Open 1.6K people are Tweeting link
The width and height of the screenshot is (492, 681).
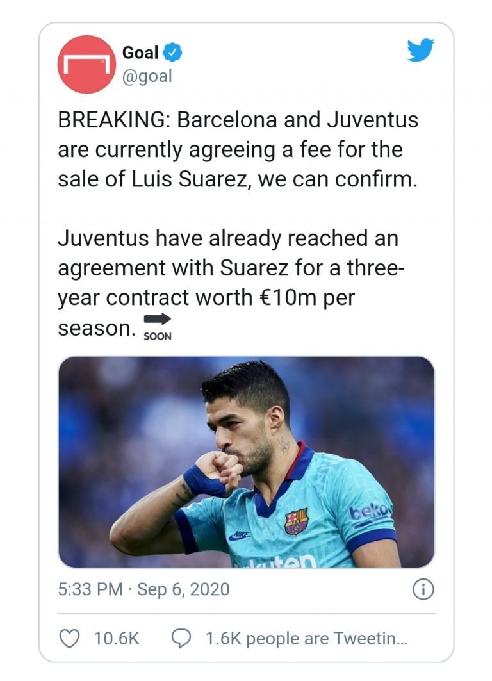[307, 639]
